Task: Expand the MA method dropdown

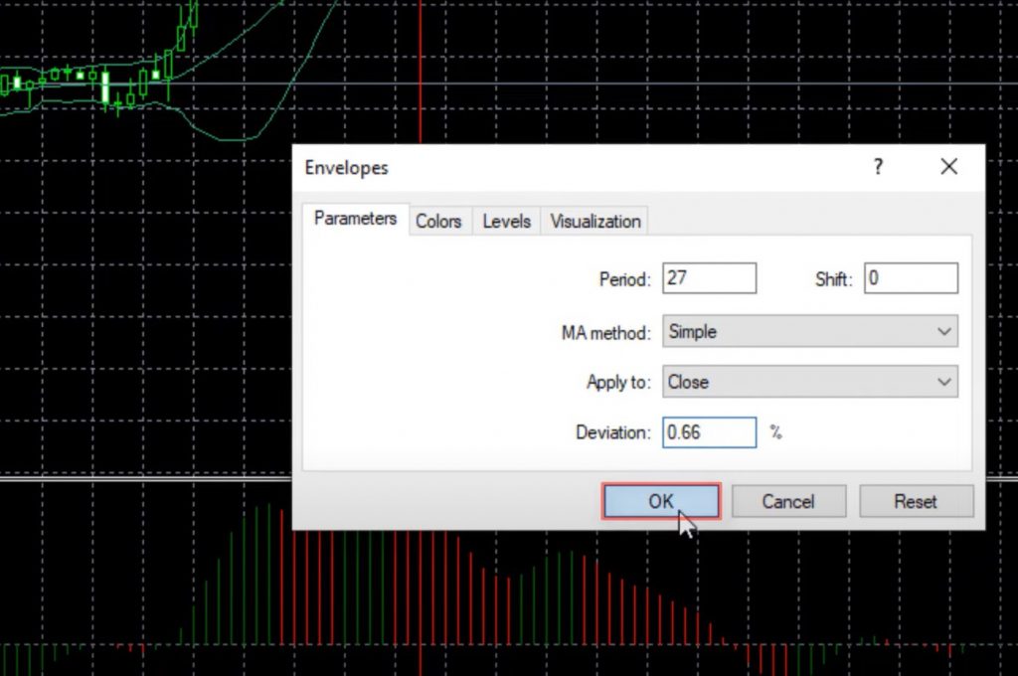Action: point(809,332)
